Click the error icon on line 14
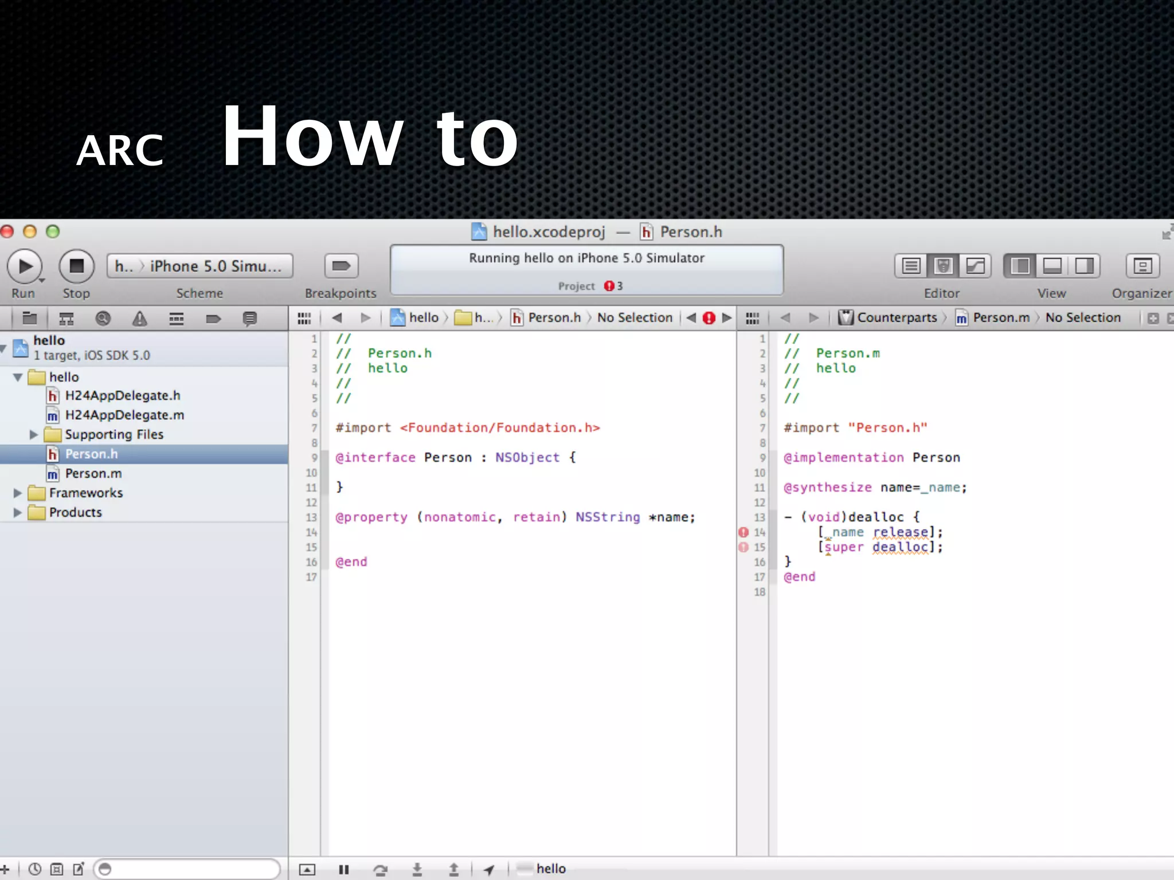1174x880 pixels. (x=744, y=532)
